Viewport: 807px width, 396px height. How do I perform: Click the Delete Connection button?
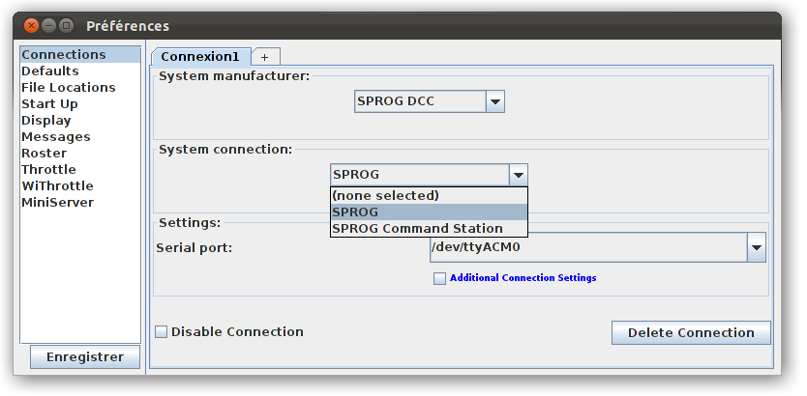click(691, 333)
